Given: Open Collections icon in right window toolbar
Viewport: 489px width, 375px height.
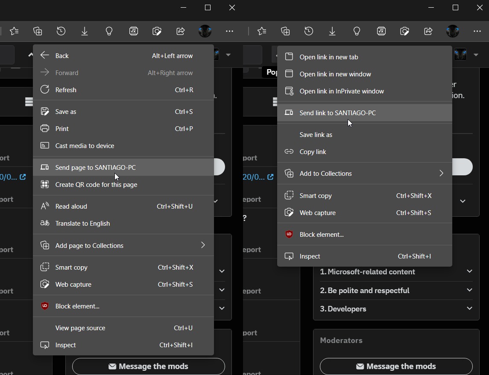Looking at the screenshot, I should [x=285, y=31].
